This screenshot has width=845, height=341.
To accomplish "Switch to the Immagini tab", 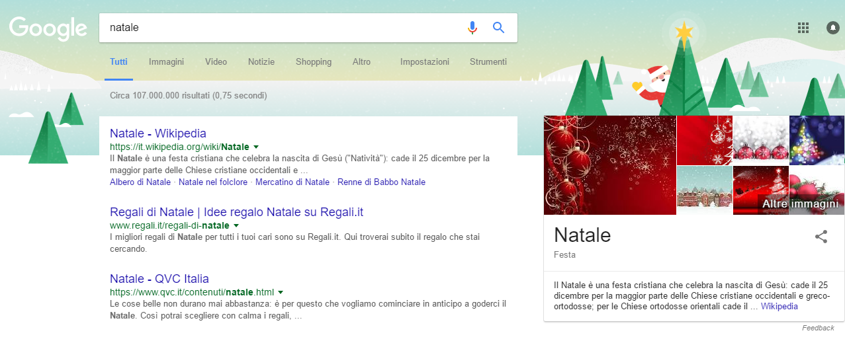I will pyautogui.click(x=167, y=62).
